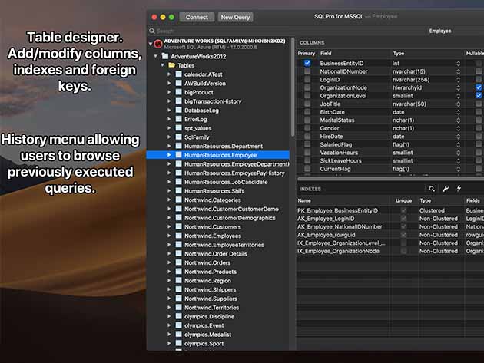This screenshot has height=363, width=484.
Task: Sort columns by the Type header
Action: 427,54
